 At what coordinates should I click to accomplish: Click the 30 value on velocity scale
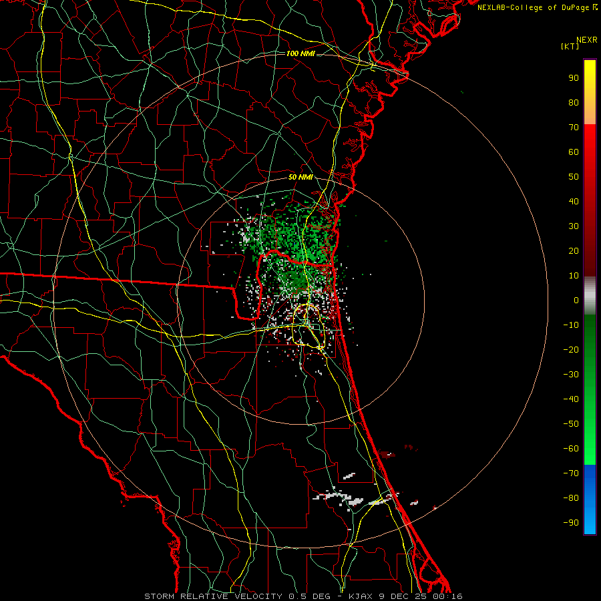click(x=574, y=226)
